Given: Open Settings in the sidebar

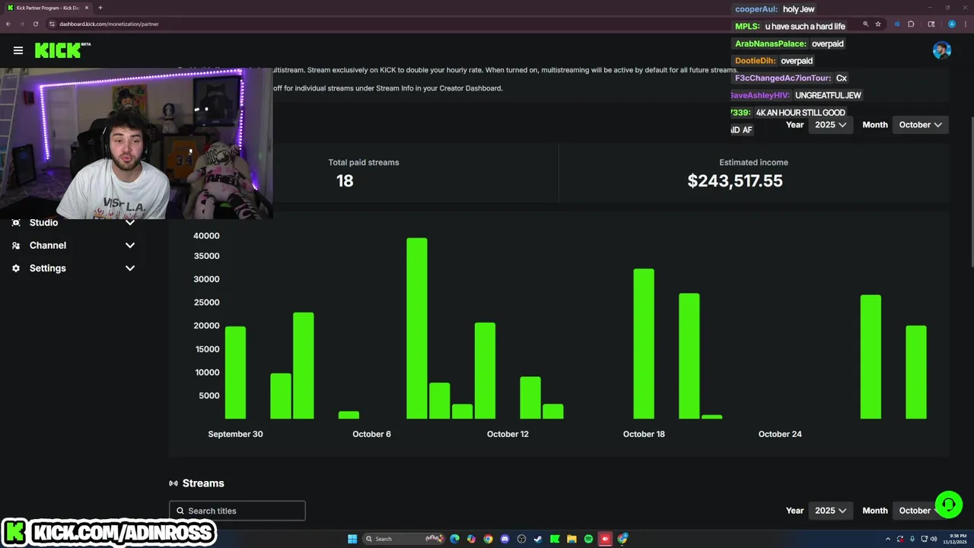Looking at the screenshot, I should tap(48, 268).
